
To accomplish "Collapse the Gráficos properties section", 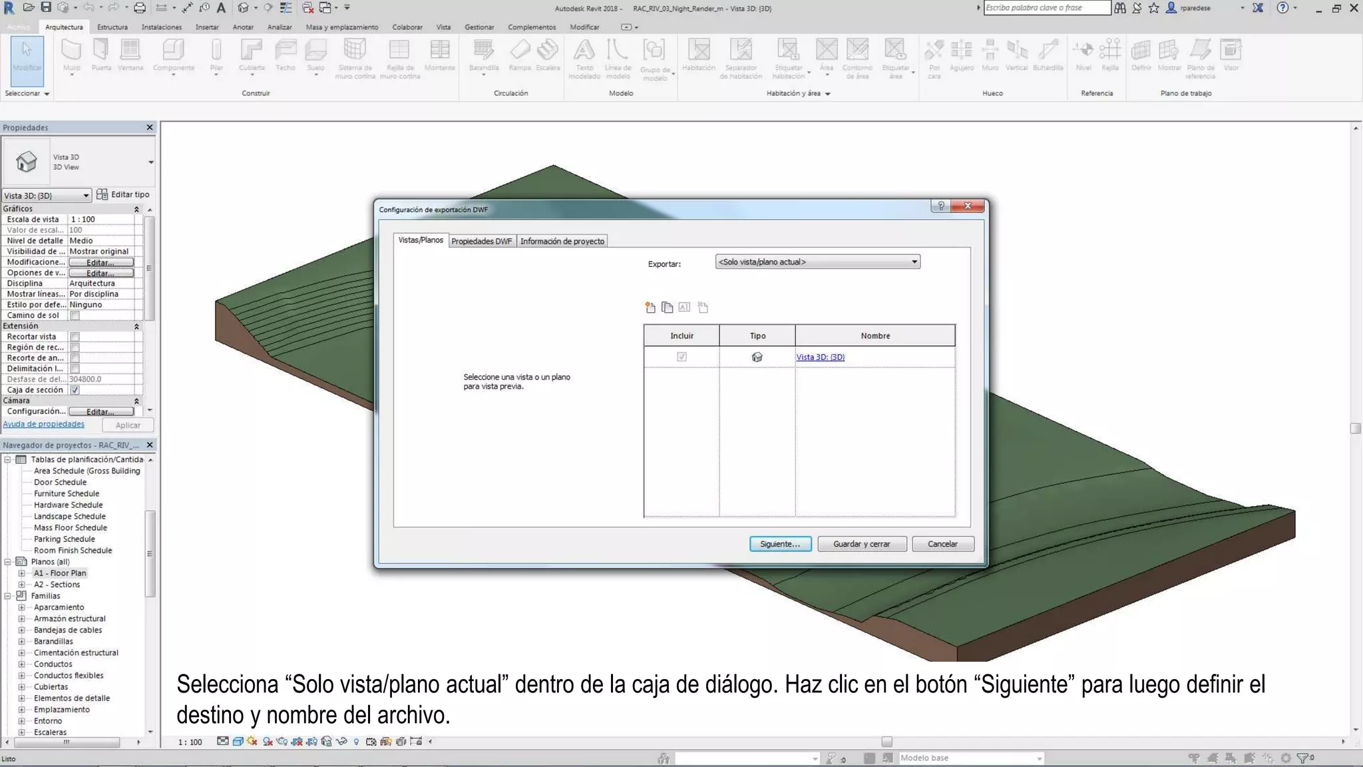I will pyautogui.click(x=136, y=209).
